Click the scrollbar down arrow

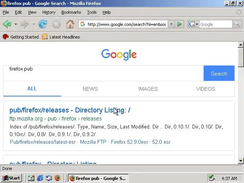241,161
